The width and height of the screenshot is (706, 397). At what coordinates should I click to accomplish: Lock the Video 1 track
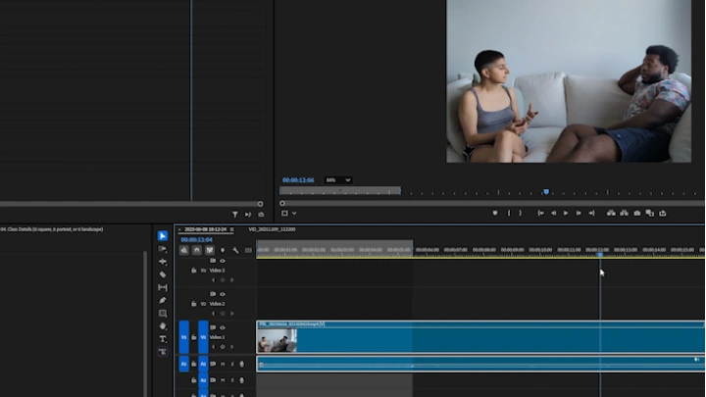pos(193,337)
